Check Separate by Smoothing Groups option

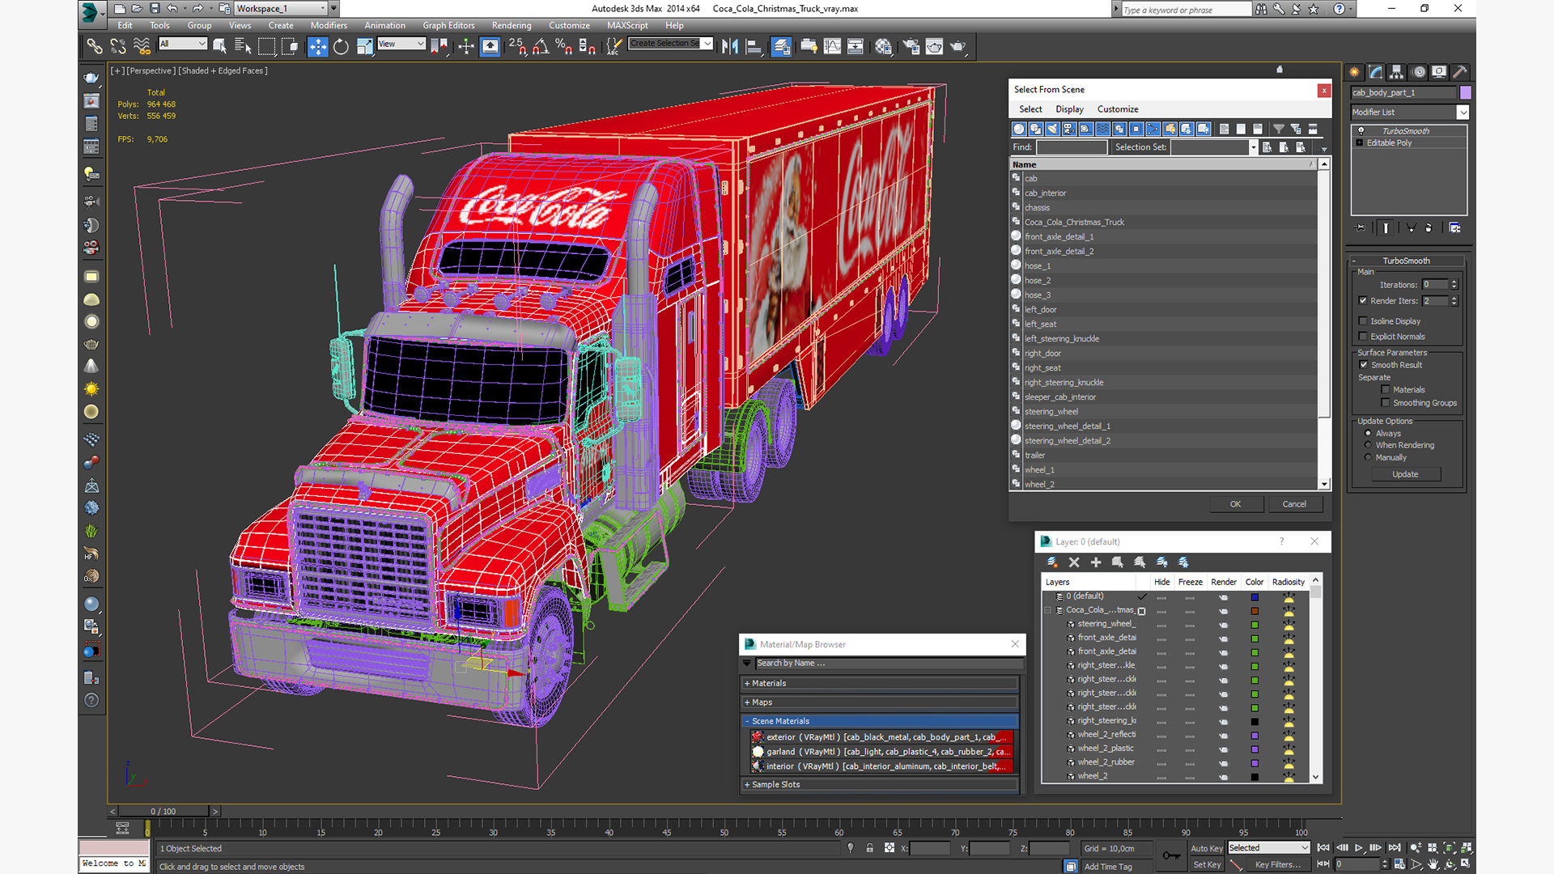1386,403
